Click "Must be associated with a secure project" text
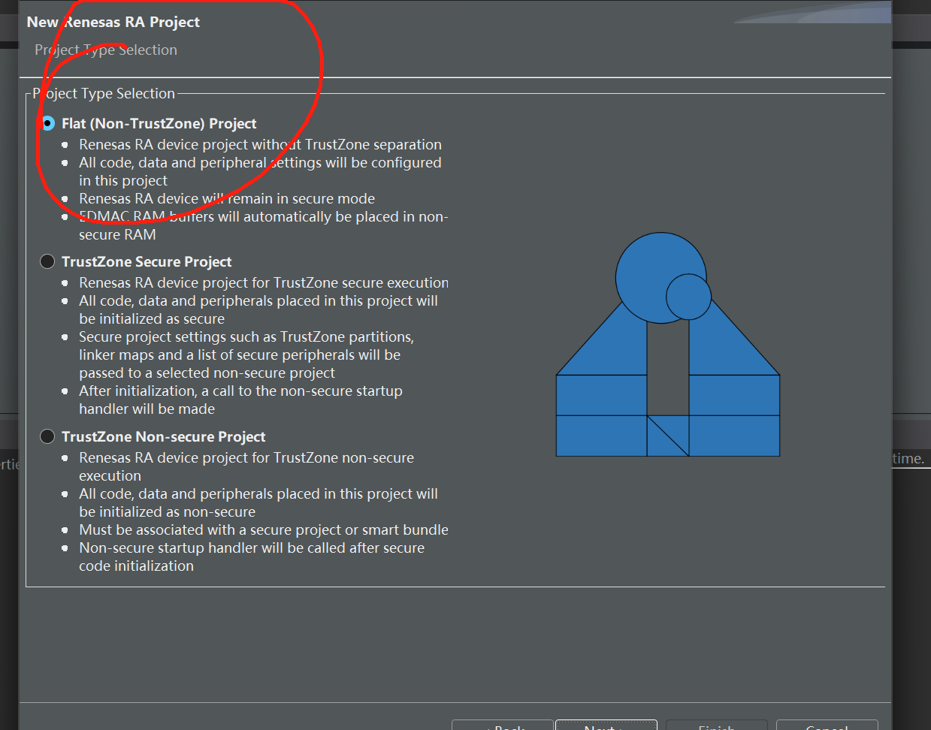The image size is (931, 730). click(x=264, y=529)
